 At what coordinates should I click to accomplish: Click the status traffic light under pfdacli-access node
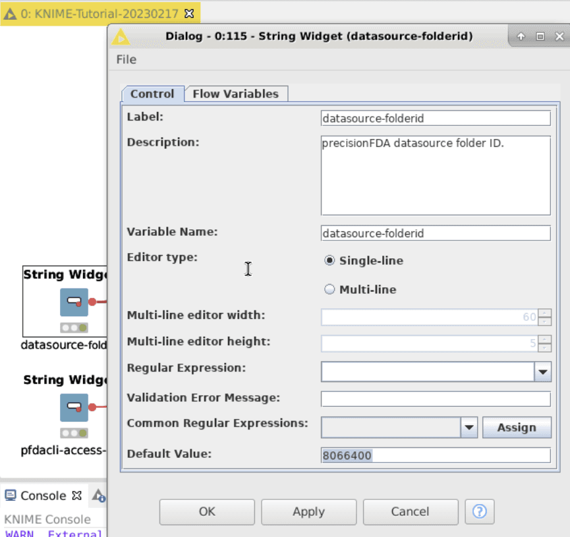pyautogui.click(x=74, y=433)
